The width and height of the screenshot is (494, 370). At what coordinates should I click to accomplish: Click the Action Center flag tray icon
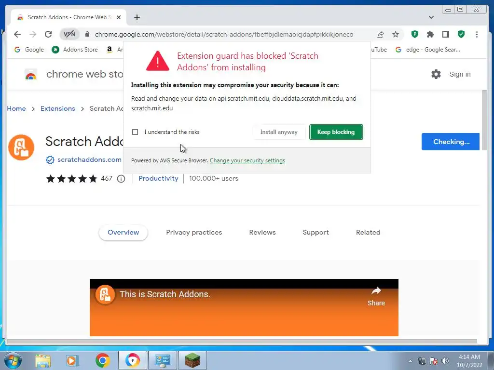(x=434, y=361)
